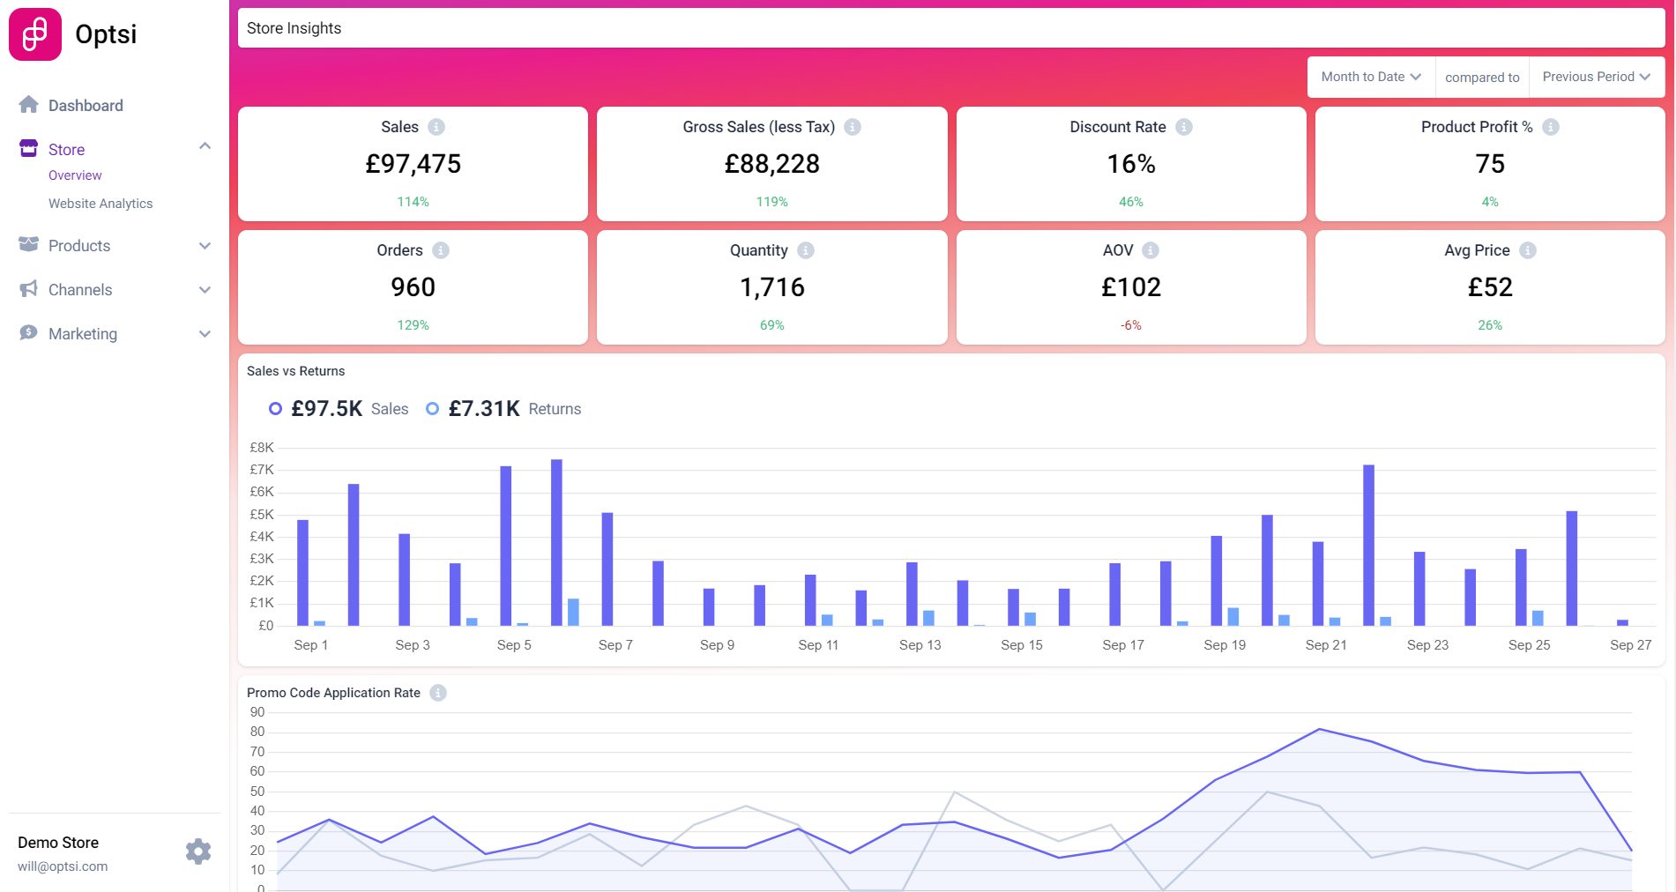Click the Sep 27 axis label
Image resolution: width=1676 pixels, height=892 pixels.
tap(1630, 645)
